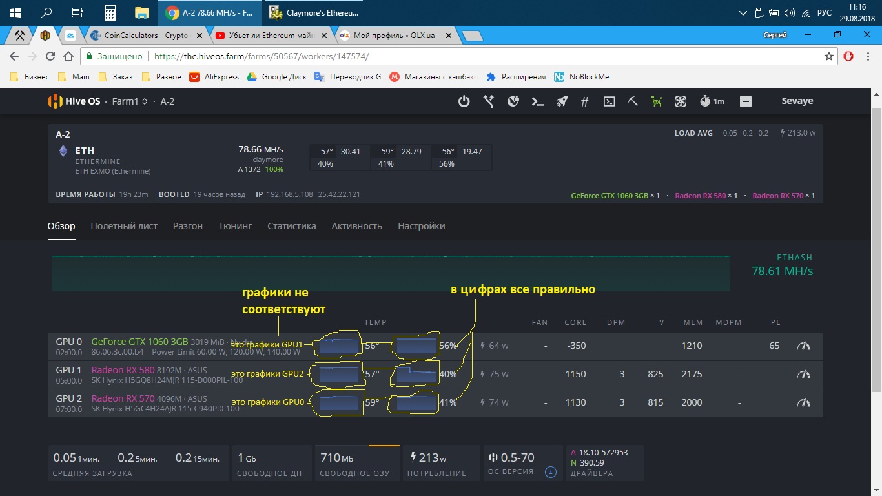This screenshot has width=882, height=496.
Task: Open the Статистика tab
Action: click(x=292, y=226)
